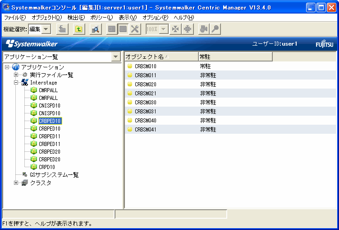The image size is (339, 230).
Task: Select the CRBSMQ30 row name
Action: pyautogui.click(x=146, y=102)
